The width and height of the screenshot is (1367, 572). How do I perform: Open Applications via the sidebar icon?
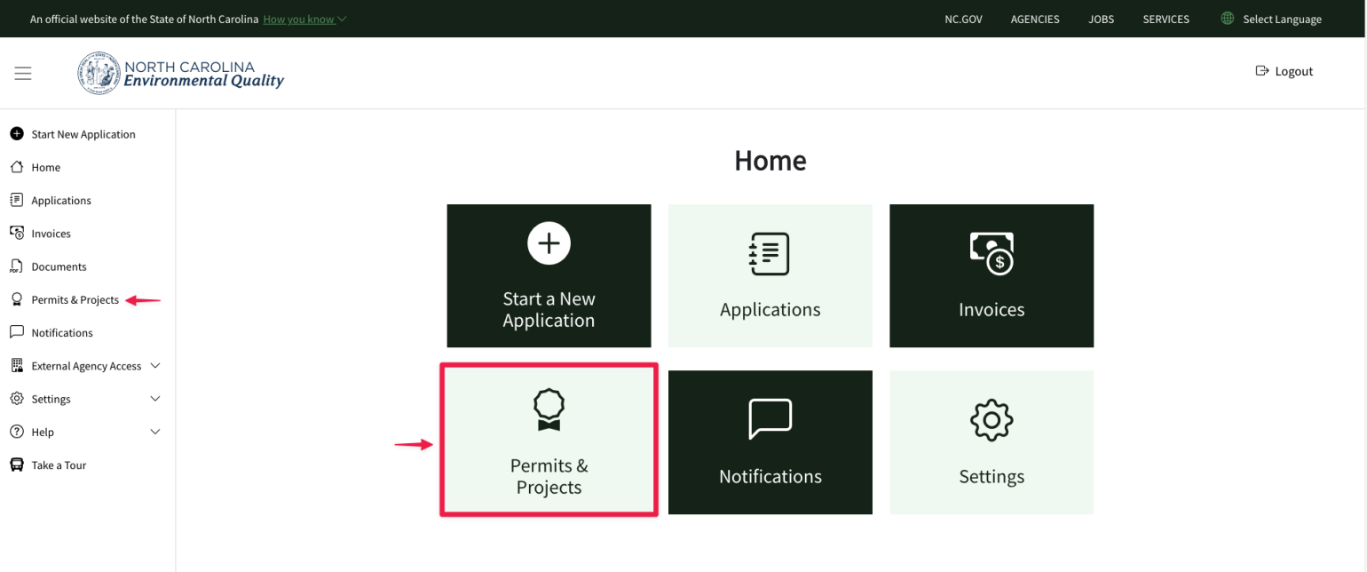tap(16, 200)
